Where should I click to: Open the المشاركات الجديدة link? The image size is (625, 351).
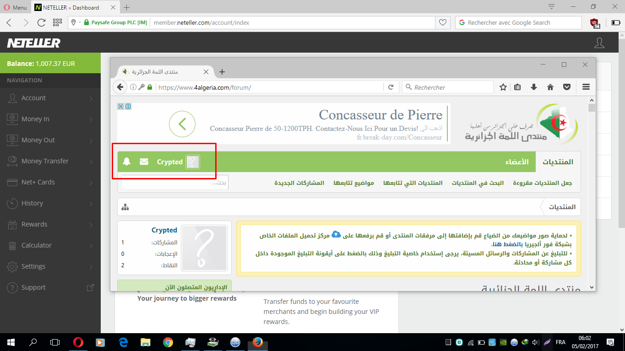[299, 183]
